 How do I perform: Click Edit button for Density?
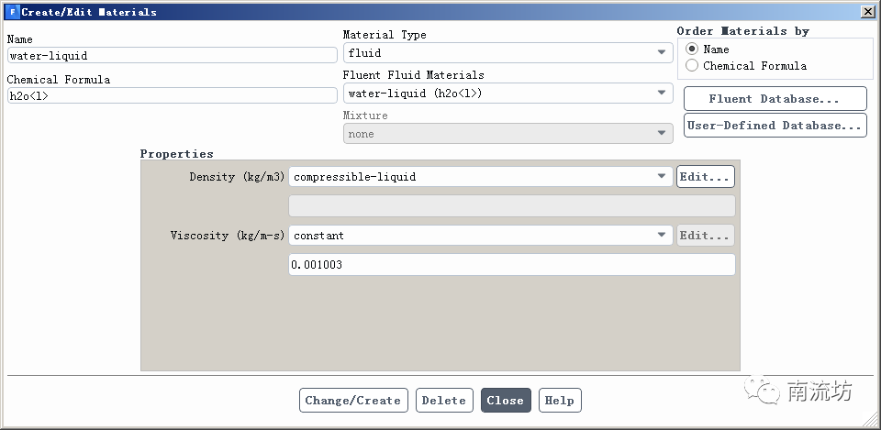point(705,177)
